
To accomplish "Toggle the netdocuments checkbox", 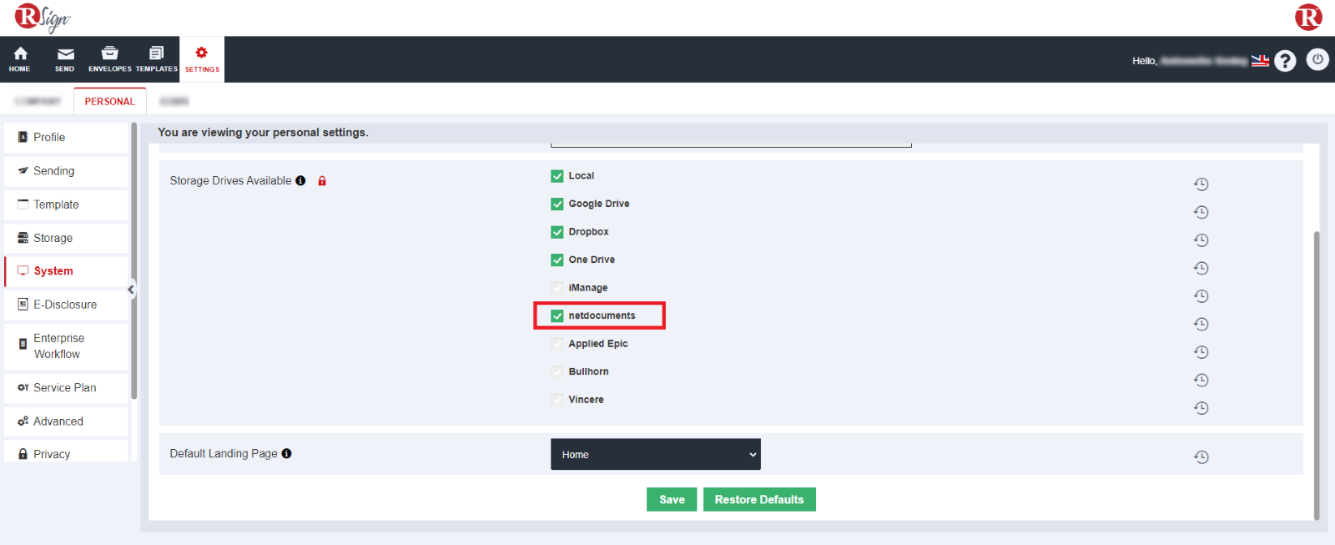I will (557, 315).
